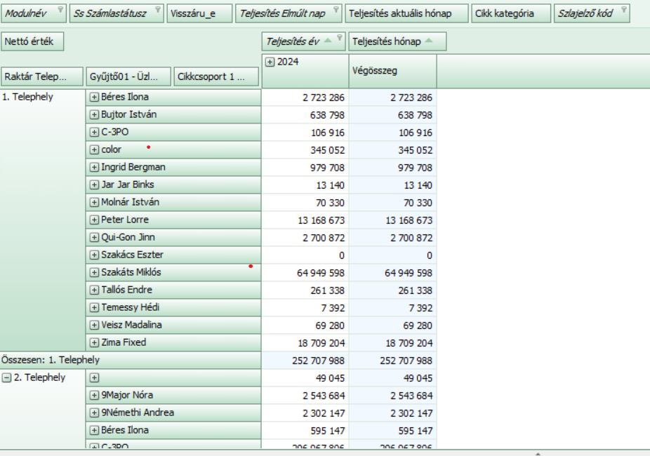
Task: Expand the Béres Ilona row under 1. Telephely
Action: point(94,98)
